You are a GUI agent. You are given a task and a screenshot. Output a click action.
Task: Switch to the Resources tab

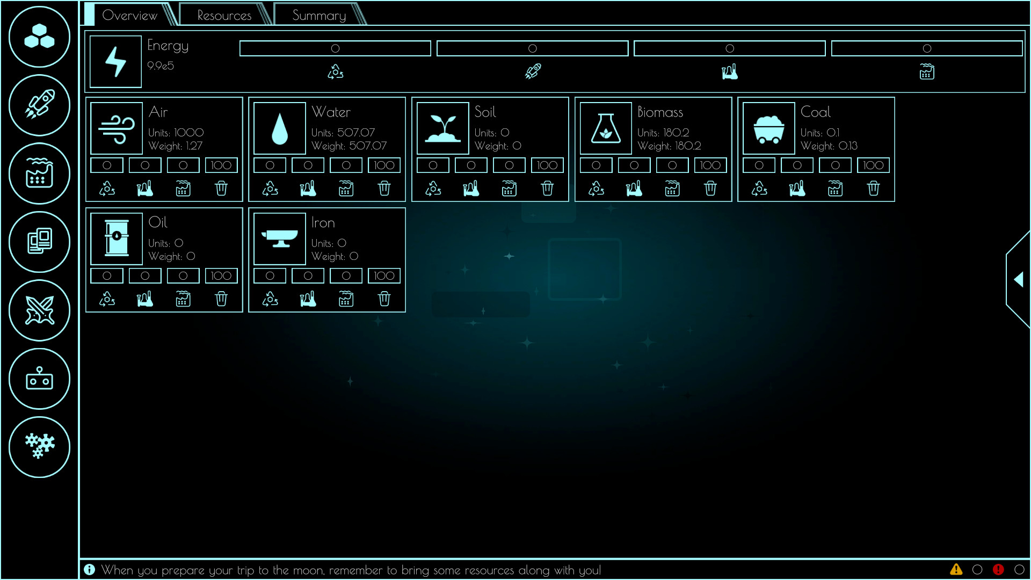tap(223, 15)
